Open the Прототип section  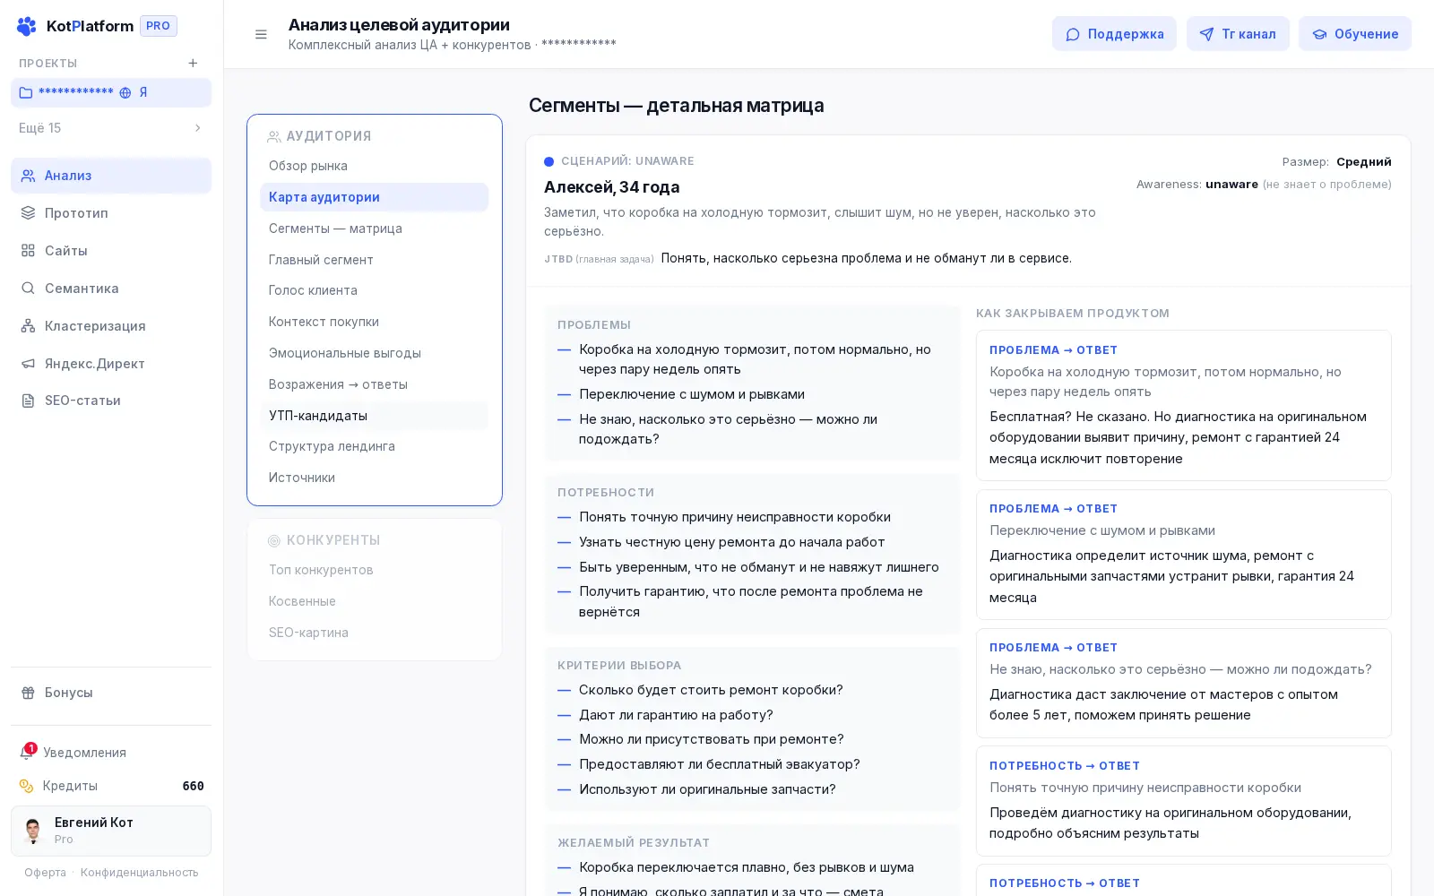pos(111,213)
